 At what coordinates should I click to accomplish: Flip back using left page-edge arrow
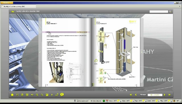[40, 53]
